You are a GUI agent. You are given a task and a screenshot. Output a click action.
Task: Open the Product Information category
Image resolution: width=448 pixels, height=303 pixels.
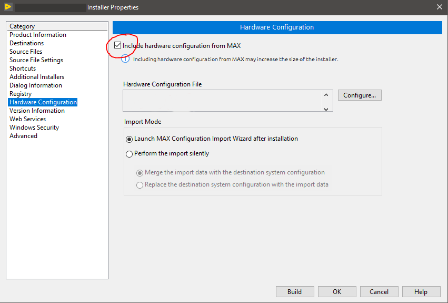pos(38,35)
